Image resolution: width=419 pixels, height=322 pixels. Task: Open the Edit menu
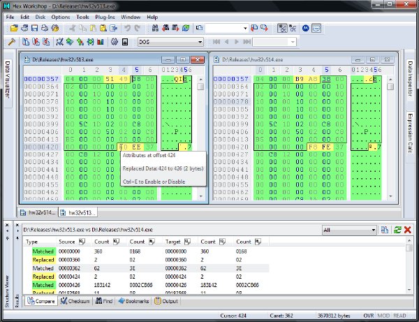pos(24,17)
